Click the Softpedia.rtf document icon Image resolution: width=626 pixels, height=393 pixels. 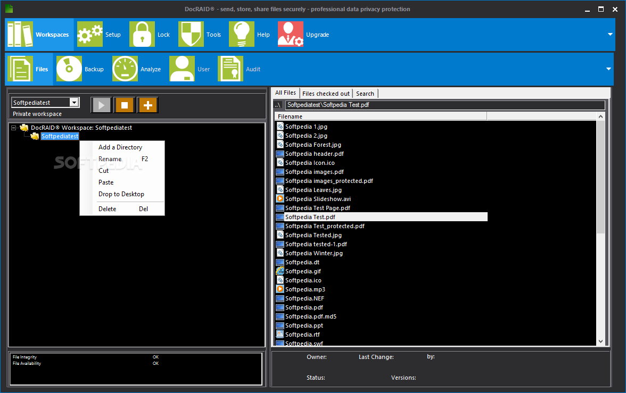(280, 335)
